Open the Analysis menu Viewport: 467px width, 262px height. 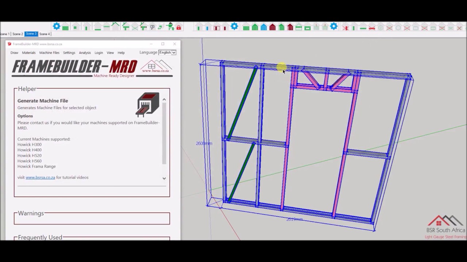[x=85, y=53]
